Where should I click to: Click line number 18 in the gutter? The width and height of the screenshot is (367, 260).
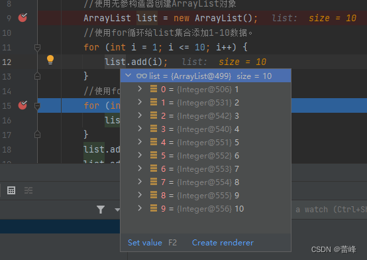pyautogui.click(x=7, y=150)
